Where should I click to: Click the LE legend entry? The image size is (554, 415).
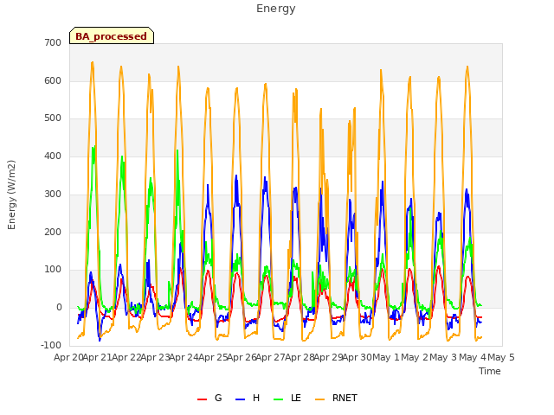287,398
